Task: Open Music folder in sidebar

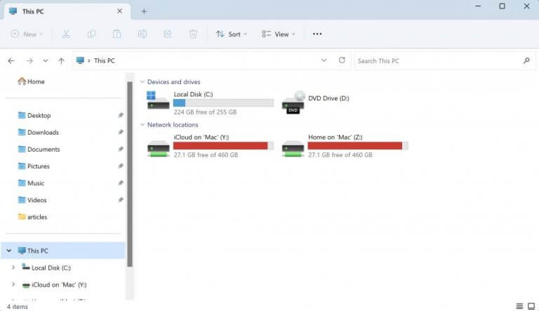Action: (31, 183)
